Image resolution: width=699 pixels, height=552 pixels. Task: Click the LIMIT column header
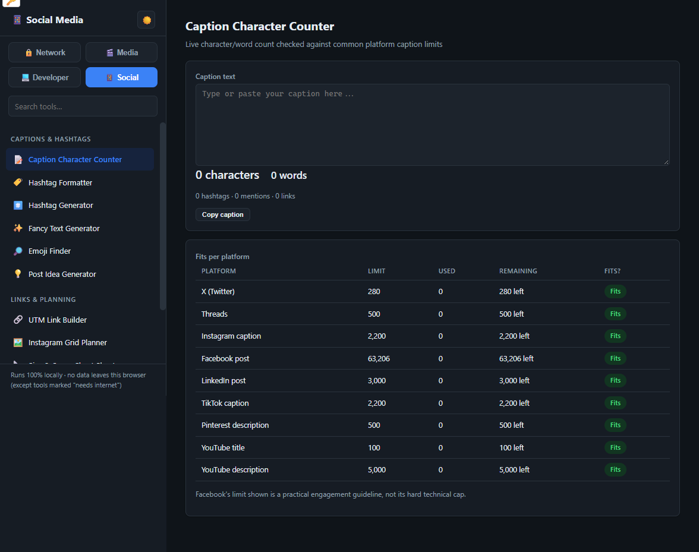376,271
